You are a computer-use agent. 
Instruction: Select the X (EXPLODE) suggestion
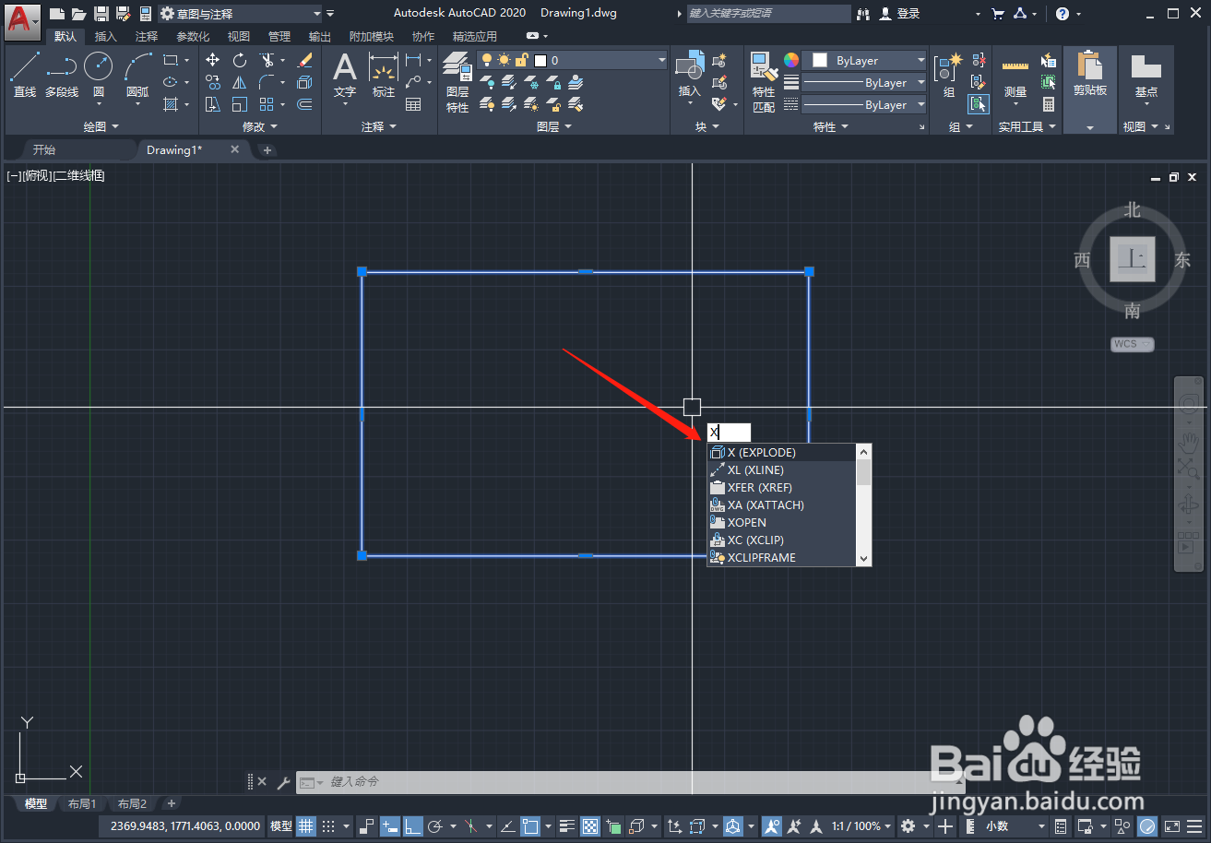(782, 452)
